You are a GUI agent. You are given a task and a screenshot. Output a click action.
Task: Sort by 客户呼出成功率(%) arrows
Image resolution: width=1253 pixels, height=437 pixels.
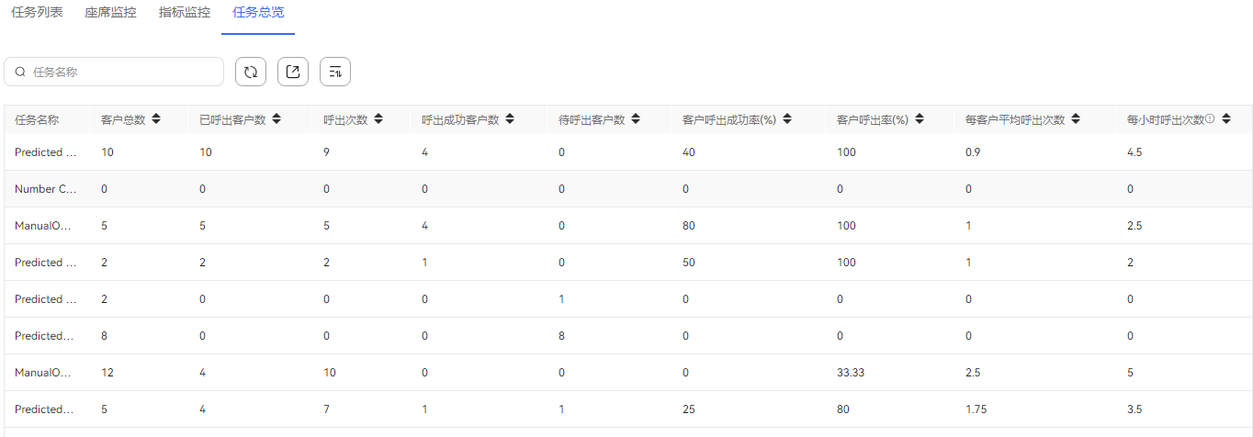[787, 118]
